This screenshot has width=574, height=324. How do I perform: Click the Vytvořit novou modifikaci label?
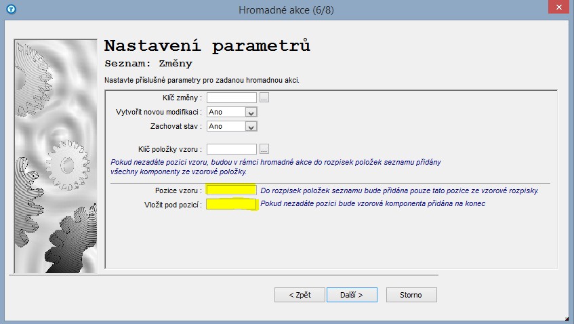click(x=159, y=112)
